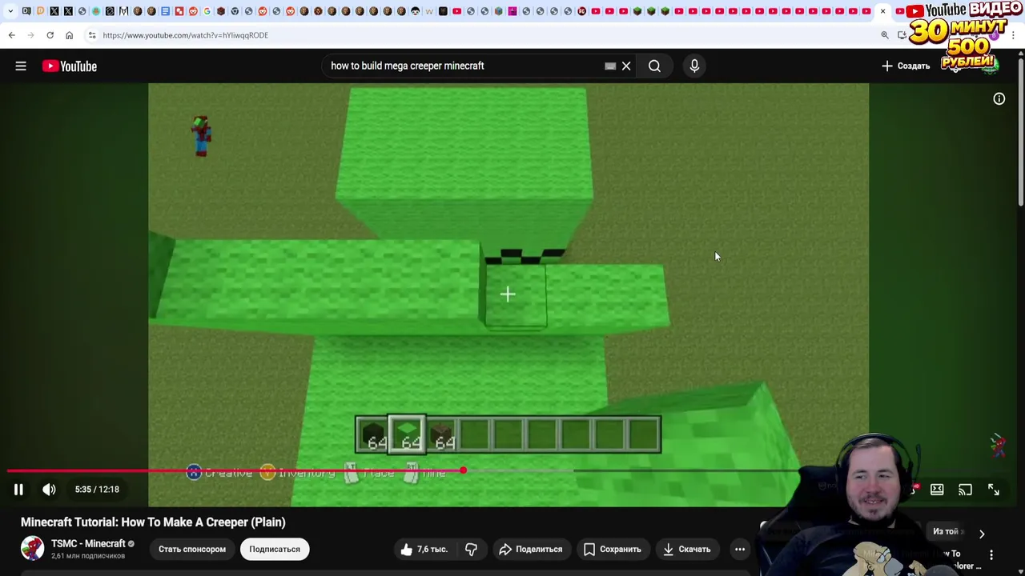Screen dimensions: 1025x576
Task: Save video with Сохранить
Action: click(x=613, y=550)
